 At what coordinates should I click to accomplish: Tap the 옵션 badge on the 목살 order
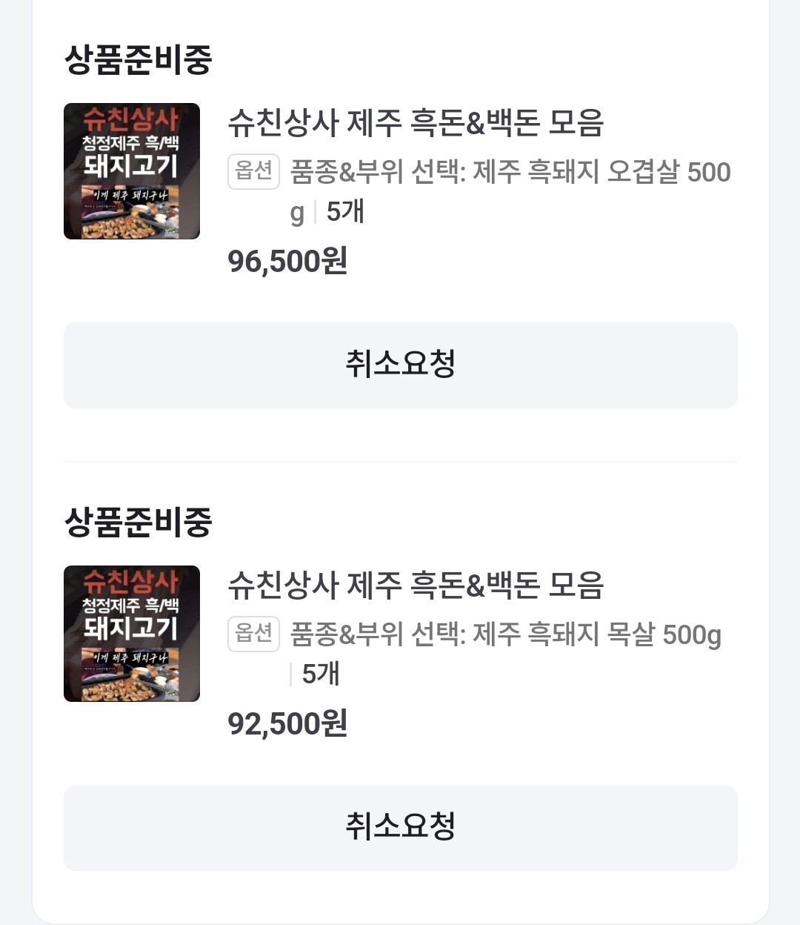click(x=253, y=634)
